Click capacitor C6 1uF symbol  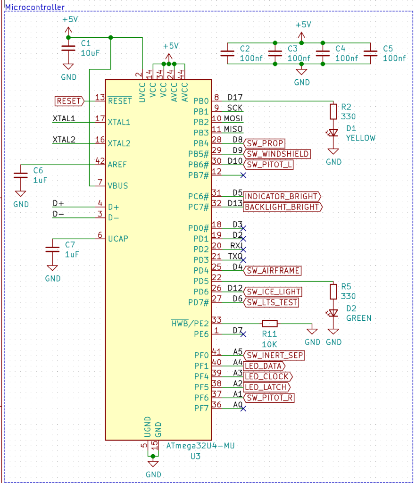pyautogui.click(x=20, y=175)
